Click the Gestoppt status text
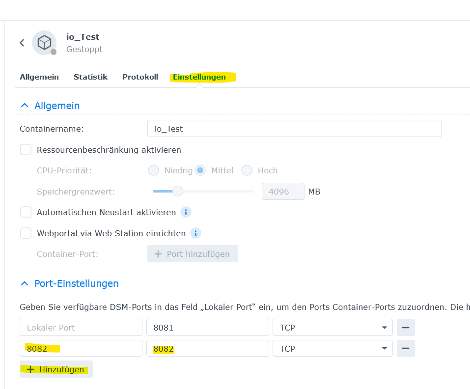Viewport: 470px width, 389px height. pos(84,49)
